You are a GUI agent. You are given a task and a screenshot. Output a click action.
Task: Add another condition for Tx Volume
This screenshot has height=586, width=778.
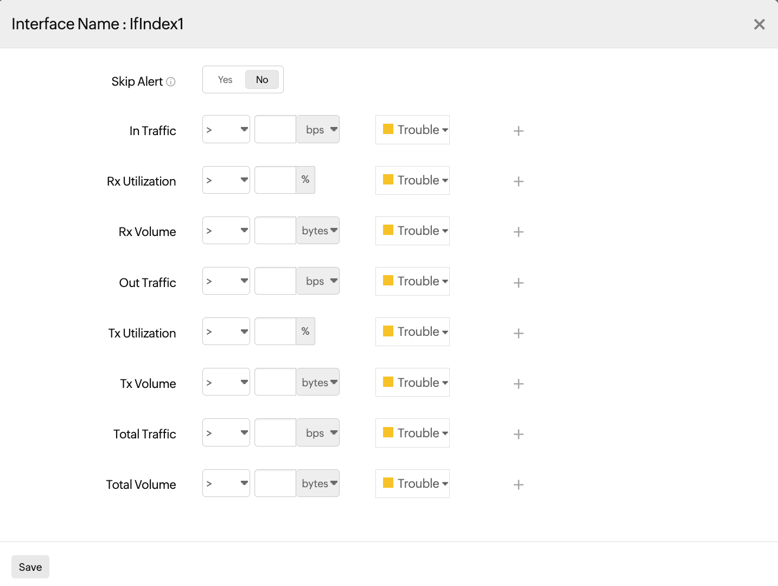519,384
